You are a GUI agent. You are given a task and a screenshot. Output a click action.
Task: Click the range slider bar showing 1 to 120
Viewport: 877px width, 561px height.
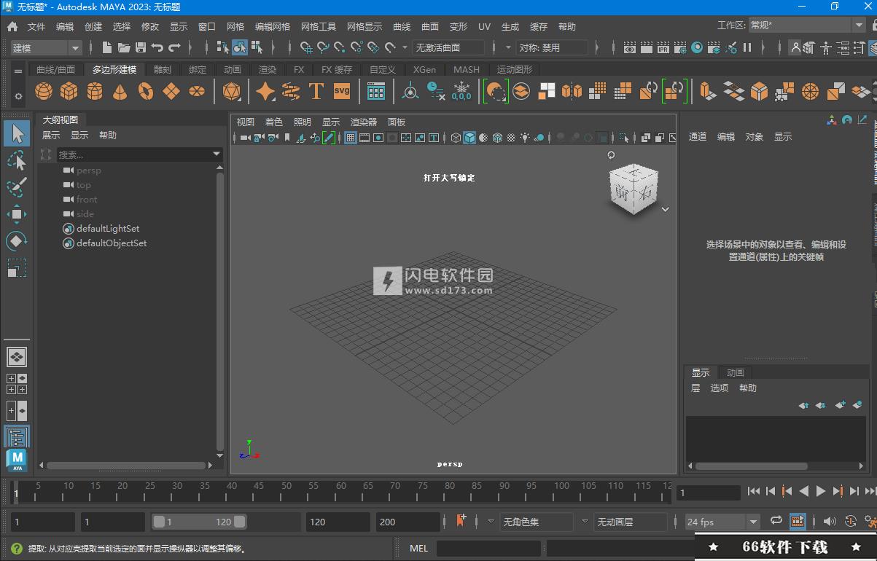tap(198, 522)
